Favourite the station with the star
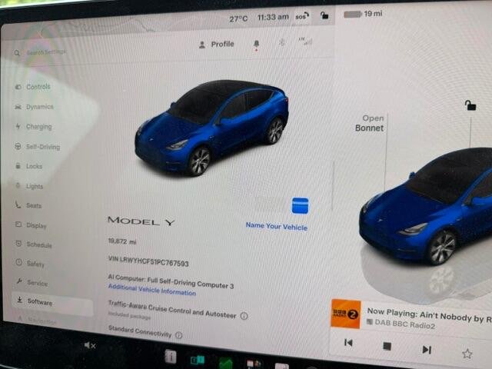The image size is (492, 369). tap(467, 354)
